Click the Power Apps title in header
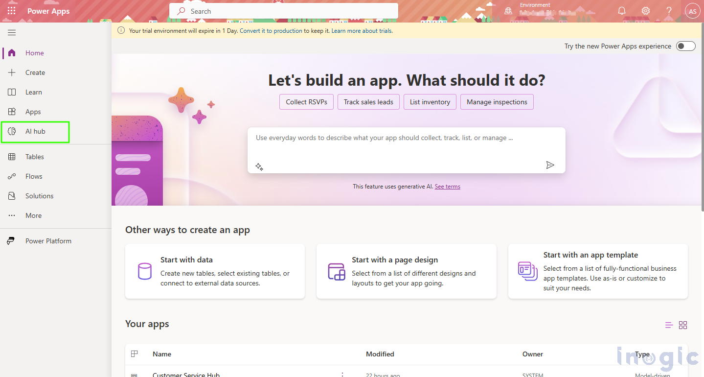 tap(48, 11)
